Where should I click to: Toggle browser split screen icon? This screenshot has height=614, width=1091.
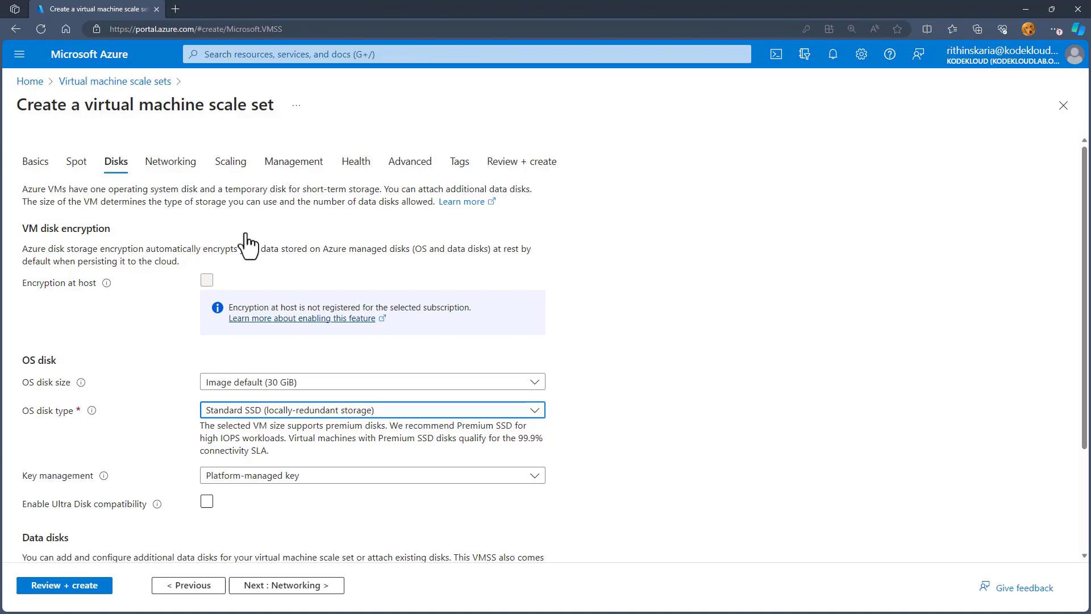[x=927, y=29]
